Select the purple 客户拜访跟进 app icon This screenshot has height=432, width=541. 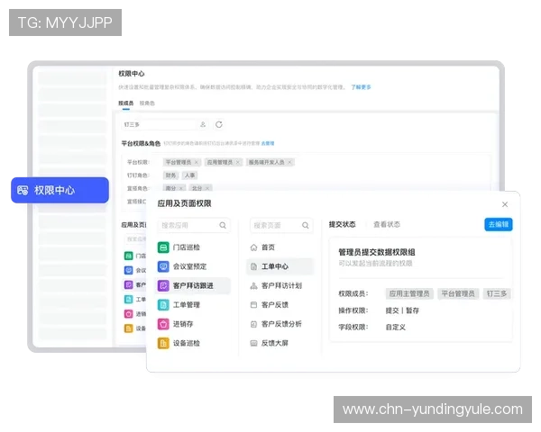[x=163, y=285]
